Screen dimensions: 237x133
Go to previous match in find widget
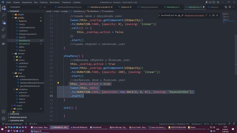pos(206,16)
